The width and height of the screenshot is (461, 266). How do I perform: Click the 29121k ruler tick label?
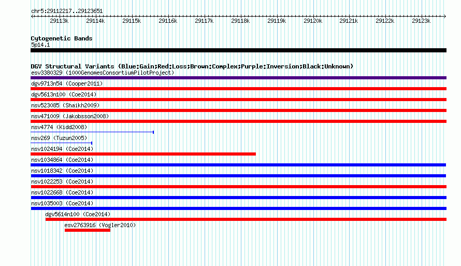[x=349, y=21]
